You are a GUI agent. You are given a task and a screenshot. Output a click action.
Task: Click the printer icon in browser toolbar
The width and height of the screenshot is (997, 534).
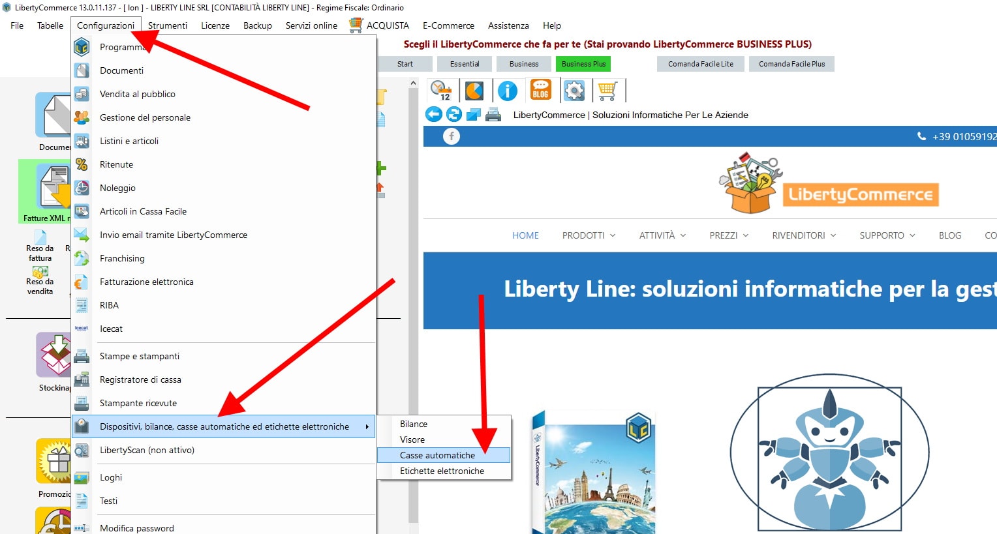[x=494, y=115]
